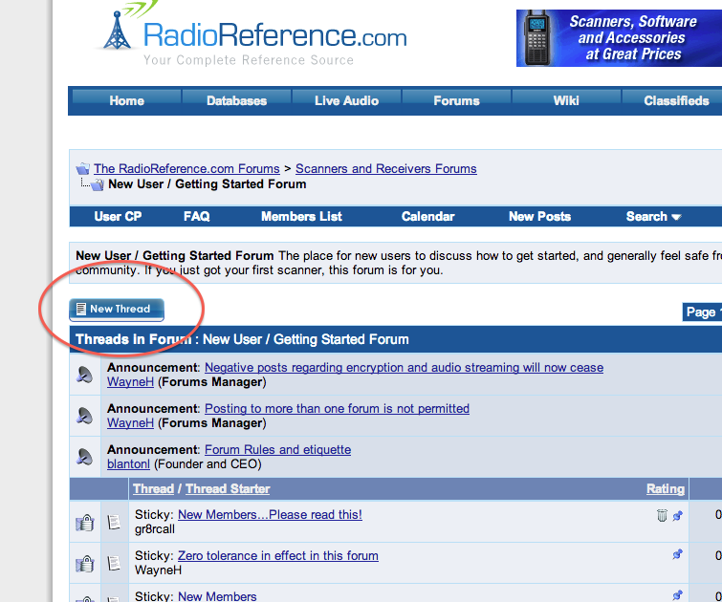This screenshot has width=722, height=602.
Task: Open the forum Calendar
Action: point(427,216)
